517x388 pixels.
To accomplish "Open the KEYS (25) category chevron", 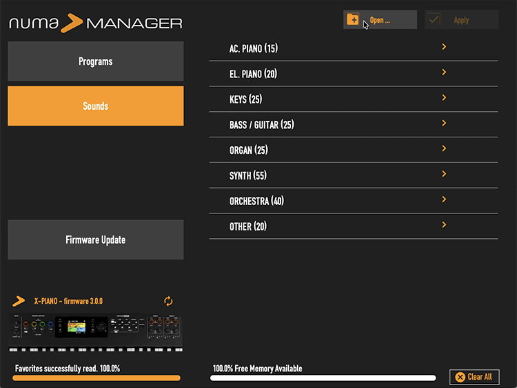I will coord(444,98).
